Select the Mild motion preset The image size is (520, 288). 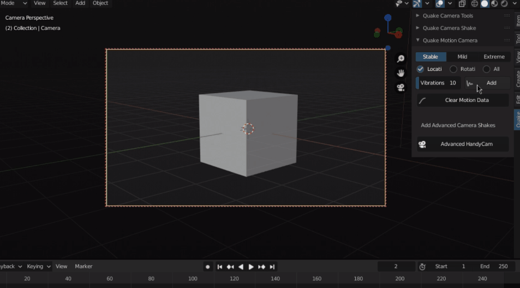pos(462,57)
